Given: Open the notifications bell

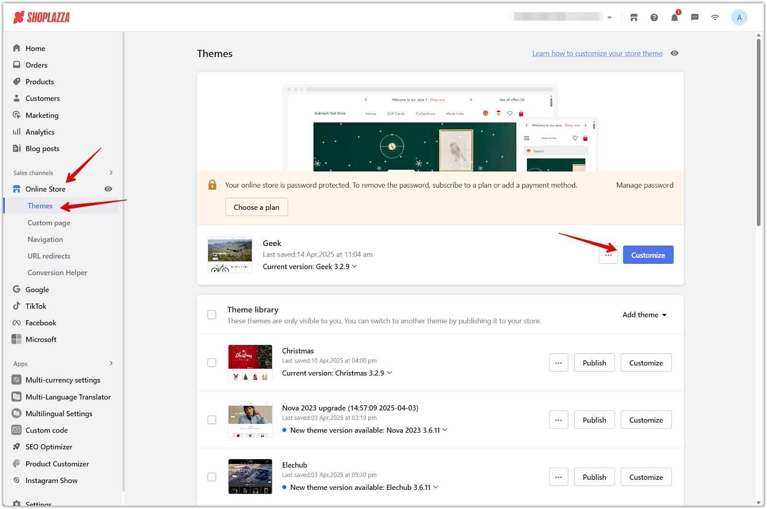Looking at the screenshot, I should click(674, 17).
